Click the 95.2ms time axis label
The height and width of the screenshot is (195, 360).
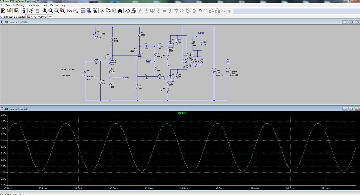(114, 188)
